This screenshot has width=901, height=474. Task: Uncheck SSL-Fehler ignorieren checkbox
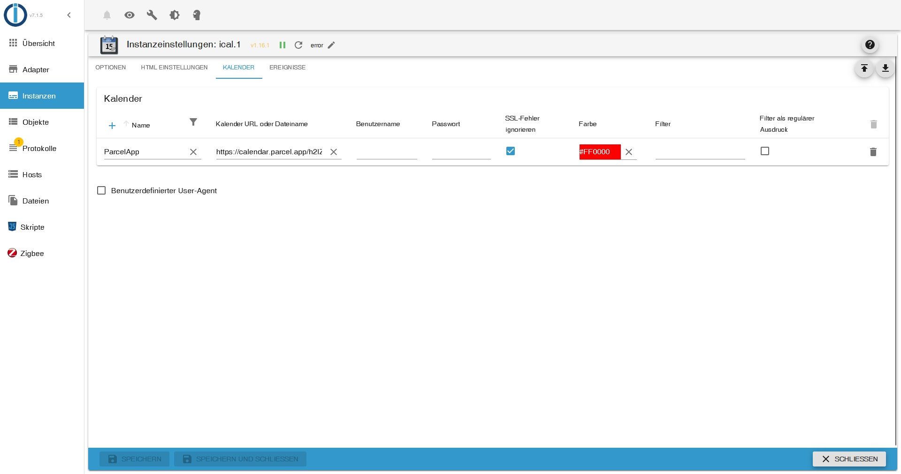point(511,151)
